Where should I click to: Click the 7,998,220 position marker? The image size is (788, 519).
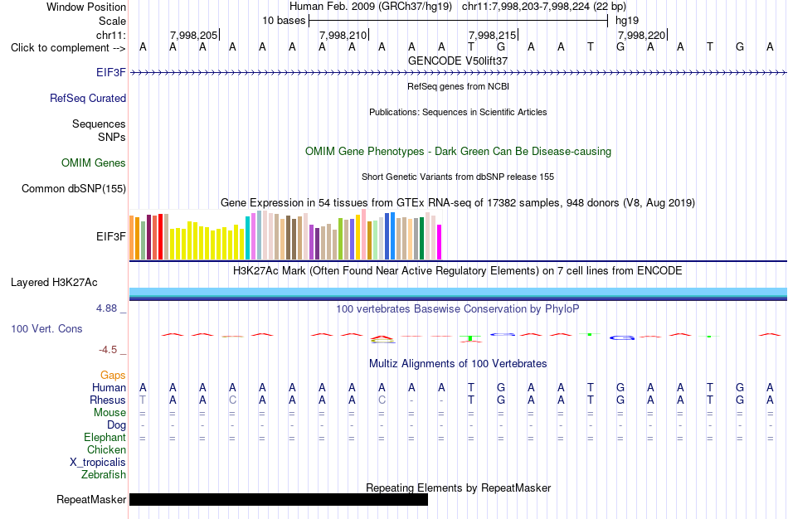(642, 35)
